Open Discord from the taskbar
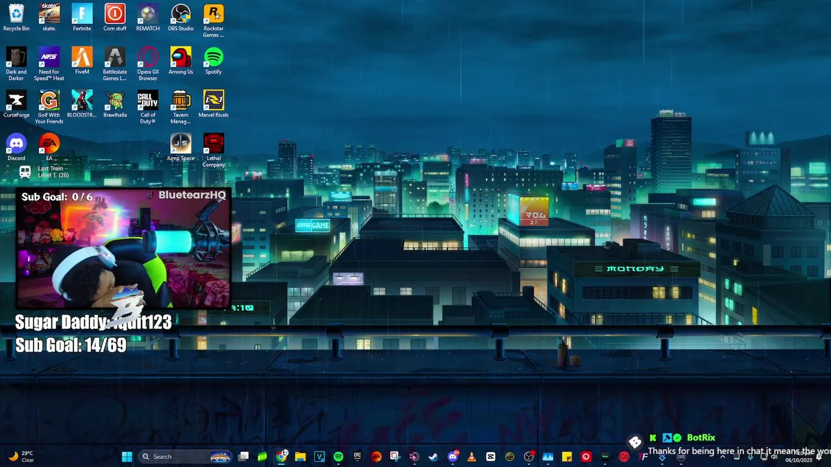Image resolution: width=831 pixels, height=467 pixels. point(453,457)
